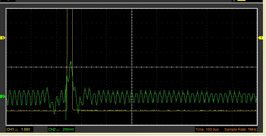This screenshot has width=266, height=136.
Task: Click the green CH2 ground level marker
Action: [3, 97]
